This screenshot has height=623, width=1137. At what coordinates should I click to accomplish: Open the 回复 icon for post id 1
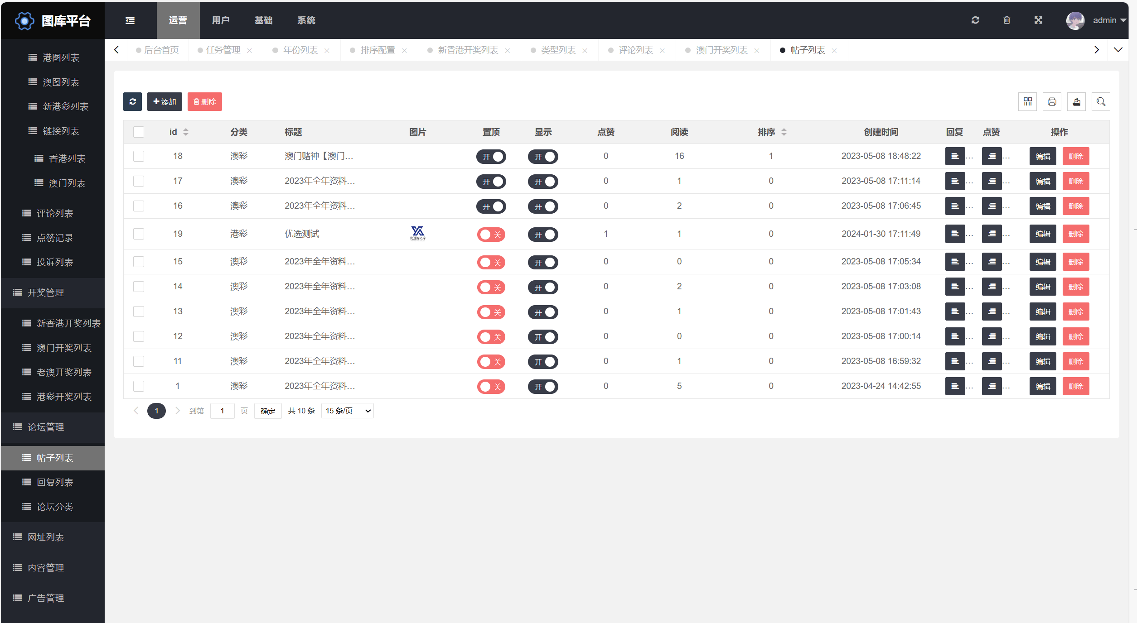[x=955, y=386]
